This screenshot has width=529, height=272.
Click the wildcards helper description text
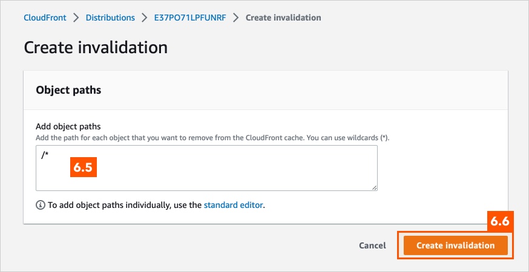click(x=212, y=138)
